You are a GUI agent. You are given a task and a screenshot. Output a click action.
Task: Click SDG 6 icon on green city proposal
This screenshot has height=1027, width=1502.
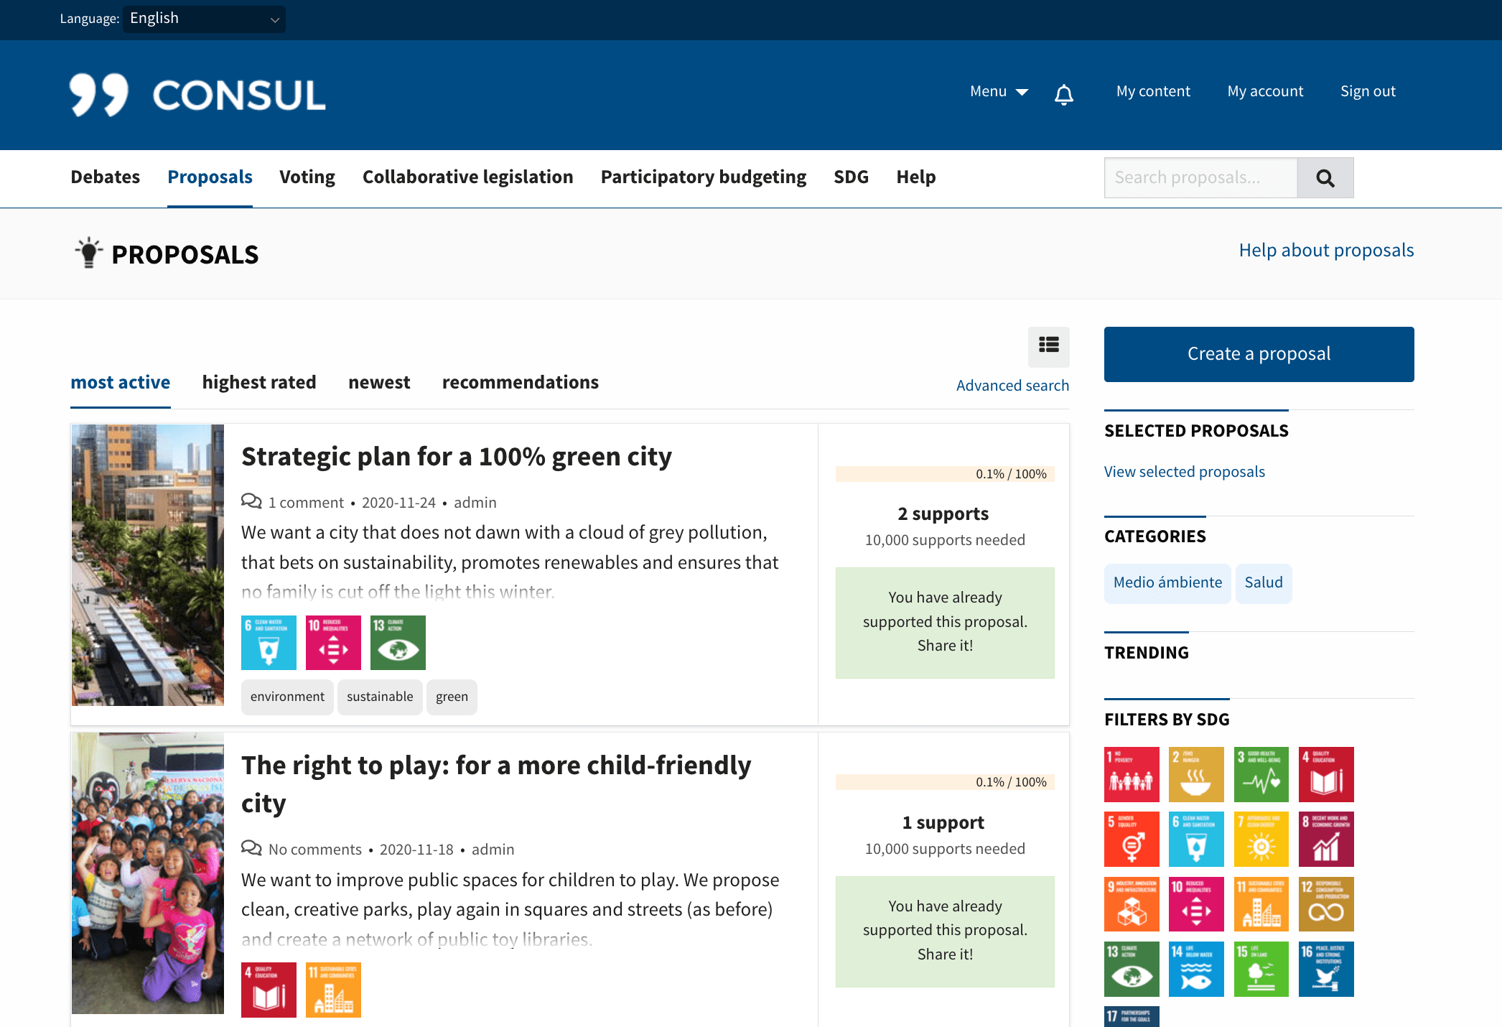pos(269,643)
